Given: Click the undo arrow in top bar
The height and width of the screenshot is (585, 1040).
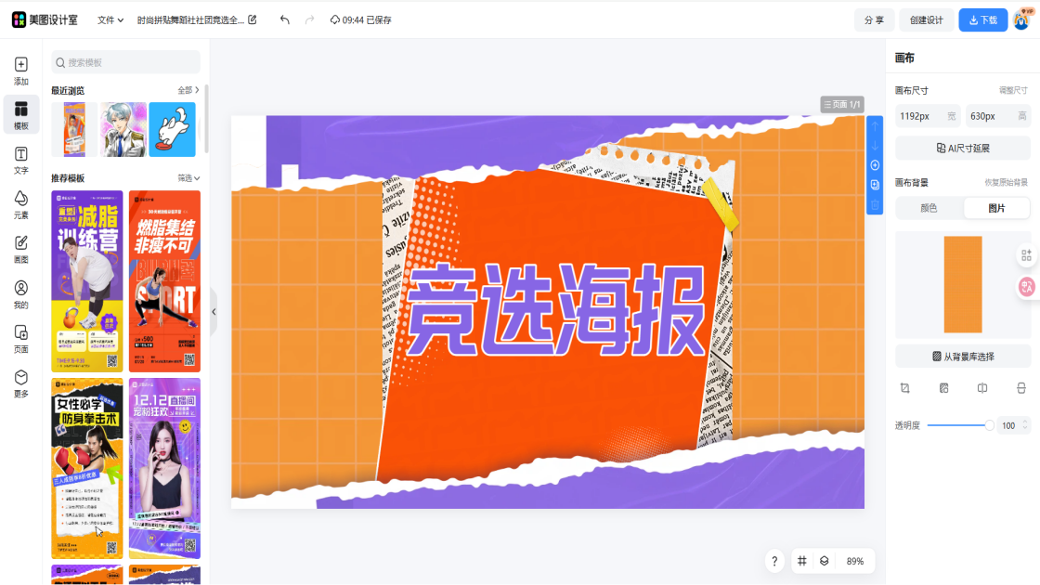Looking at the screenshot, I should tap(285, 19).
